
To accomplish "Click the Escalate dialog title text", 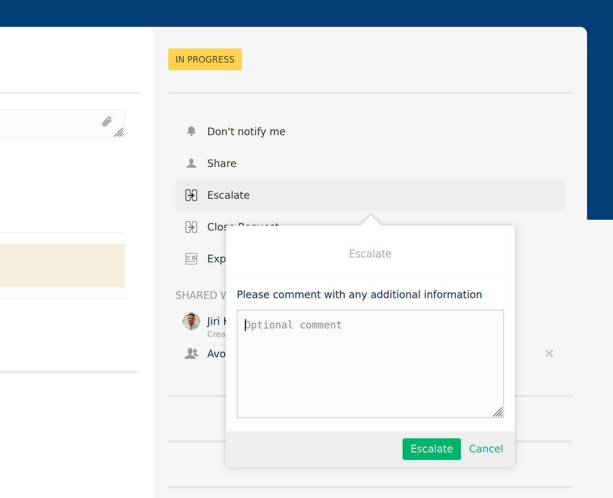I will tap(370, 254).
